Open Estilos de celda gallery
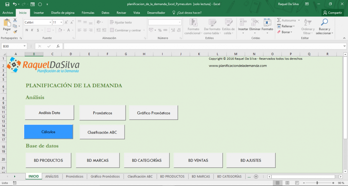 (228, 27)
